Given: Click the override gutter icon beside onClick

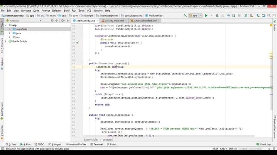Looking at the screenshot, I should tap(77, 43).
